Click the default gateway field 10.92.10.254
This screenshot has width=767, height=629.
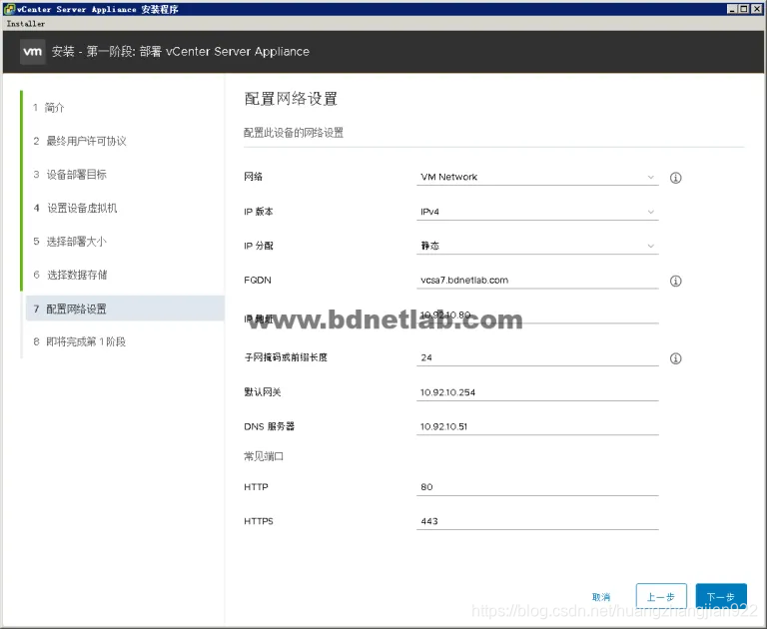[537, 392]
